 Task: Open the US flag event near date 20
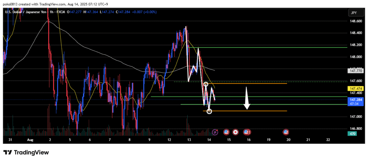click(x=286, y=132)
